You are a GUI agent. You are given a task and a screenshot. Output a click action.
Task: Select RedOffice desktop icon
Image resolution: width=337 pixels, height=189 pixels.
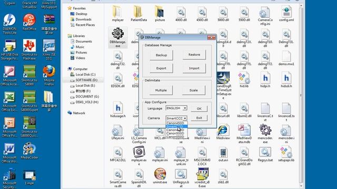29,22
